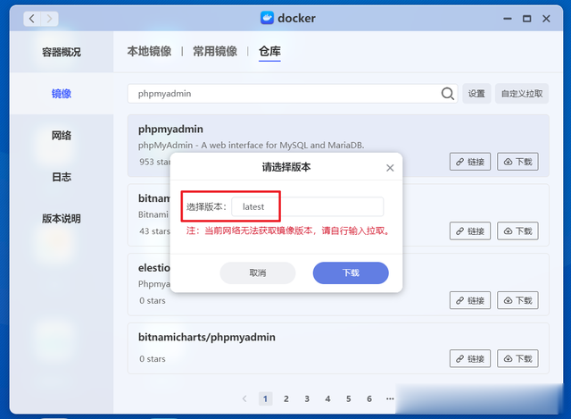Screen dimensions: 571x419
Task: Go to page 6 of results
Action: coord(369,399)
